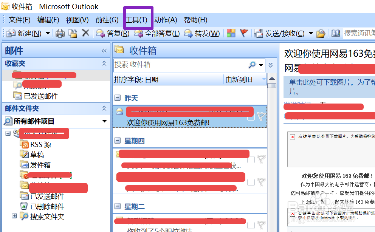Select the RSS 源 folder
The width and height of the screenshot is (375, 232).
[x=36, y=145]
